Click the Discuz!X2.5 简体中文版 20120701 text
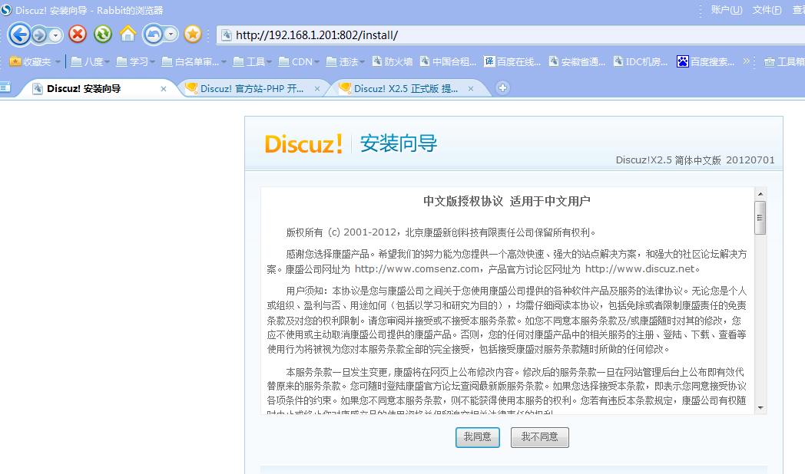The width and height of the screenshot is (805, 474). [x=695, y=160]
